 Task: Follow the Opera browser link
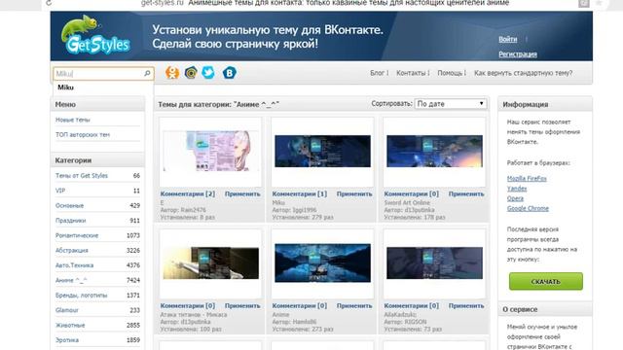click(x=515, y=198)
